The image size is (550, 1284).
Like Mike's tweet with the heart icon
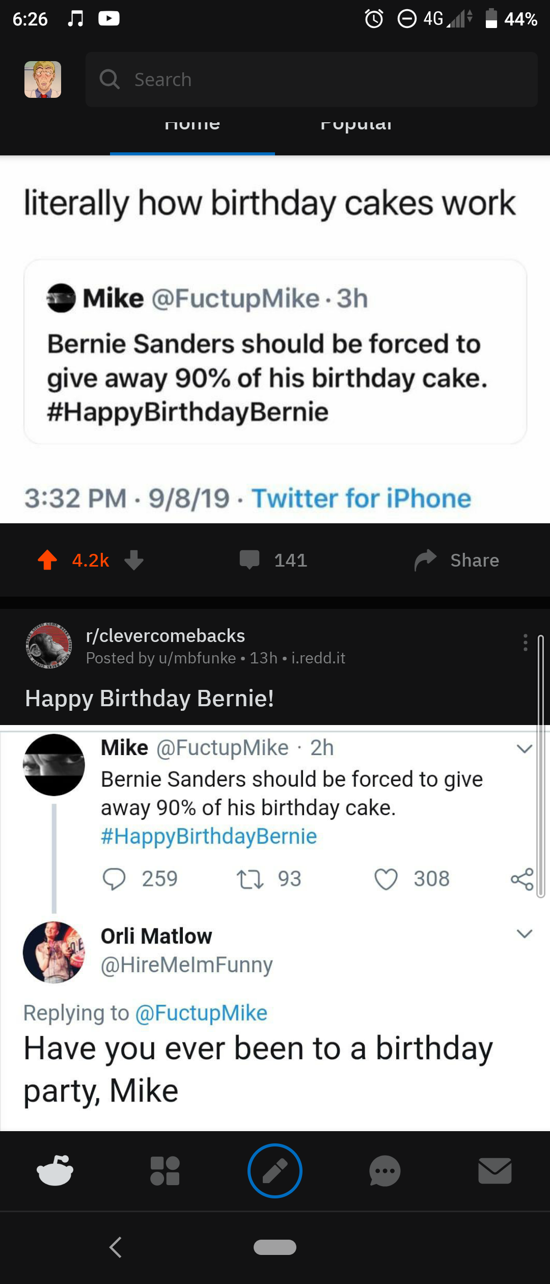[x=387, y=877]
